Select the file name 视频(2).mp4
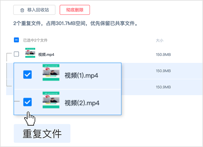The height and width of the screenshot is (147, 203). (81, 102)
